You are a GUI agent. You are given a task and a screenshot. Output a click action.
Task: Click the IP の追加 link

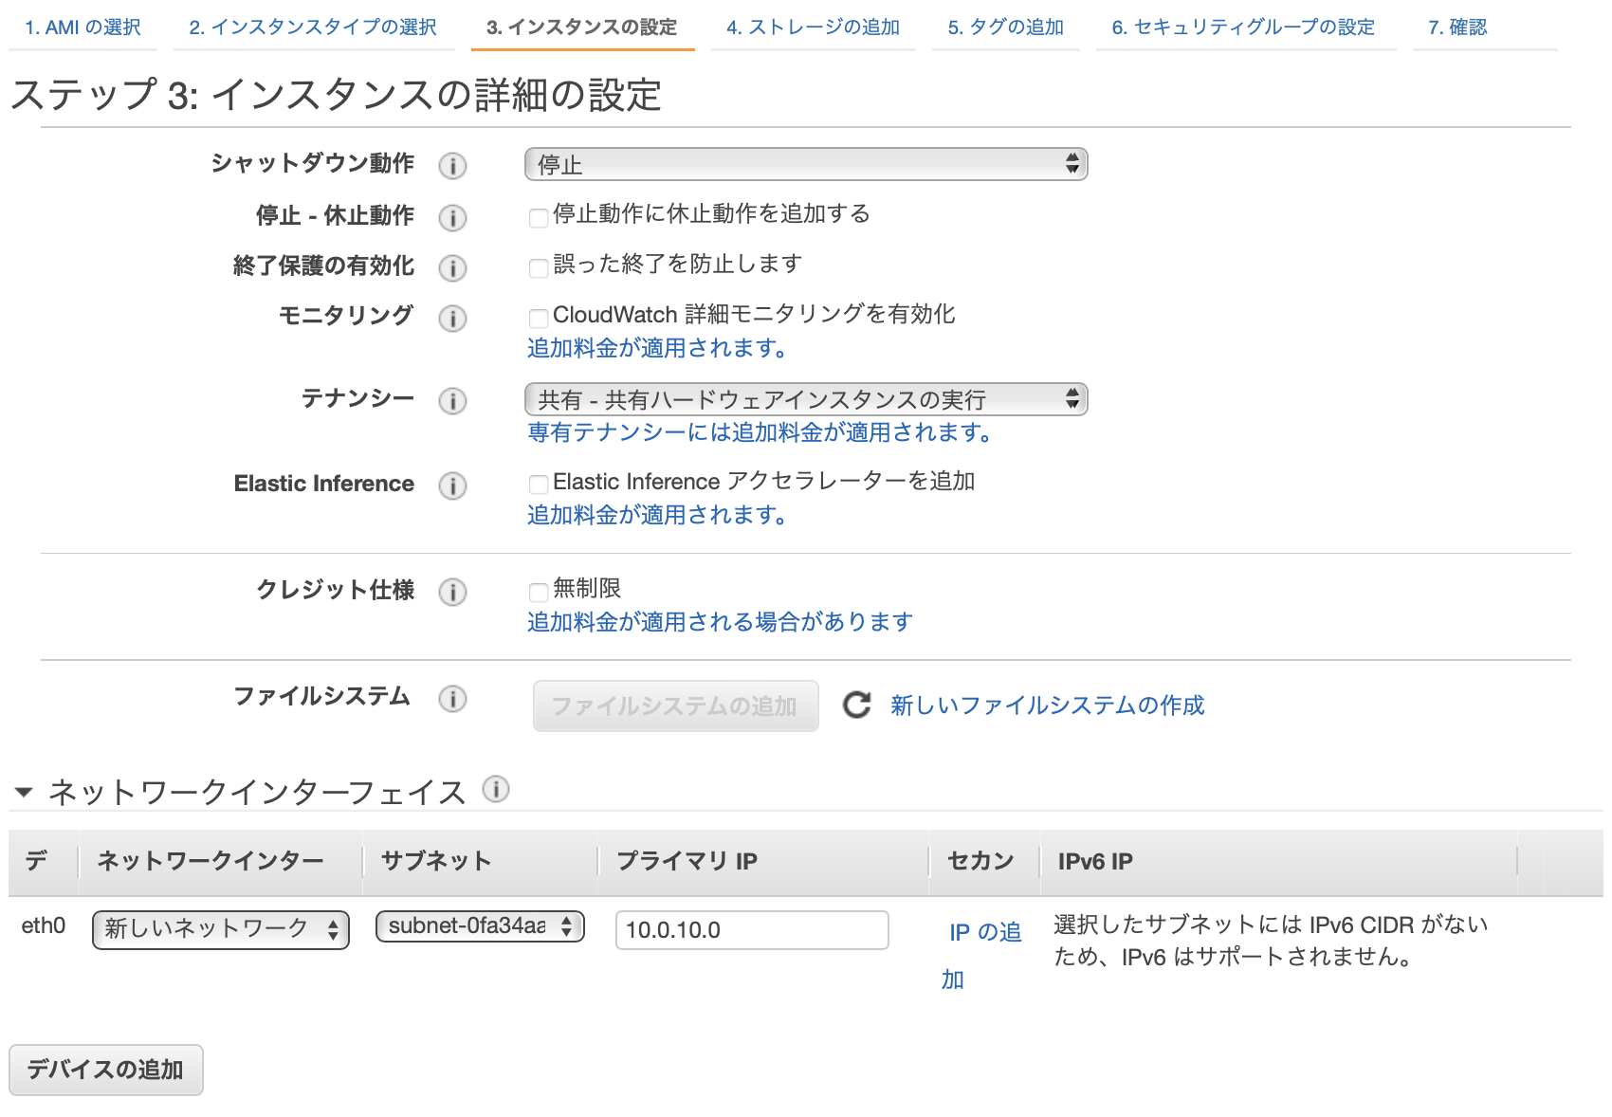pyautogui.click(x=983, y=933)
